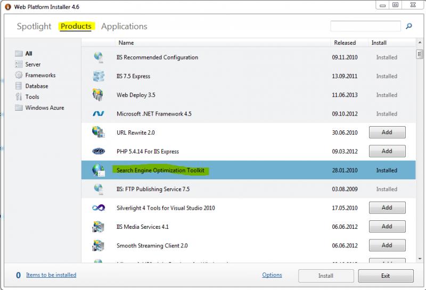Select the Tools category
This screenshot has width=426, height=290.
32,97
